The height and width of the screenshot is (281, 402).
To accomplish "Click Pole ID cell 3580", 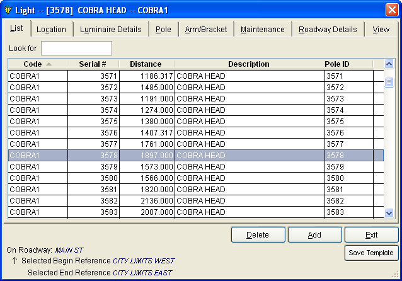I will point(349,178).
